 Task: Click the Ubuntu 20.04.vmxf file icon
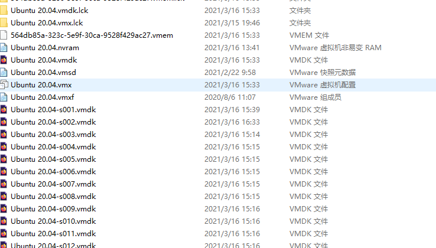click(4, 97)
